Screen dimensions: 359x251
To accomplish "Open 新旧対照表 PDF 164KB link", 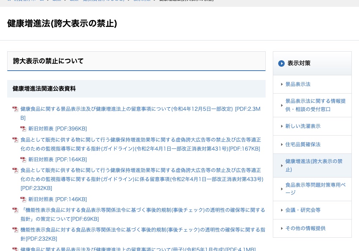I will point(57,159).
